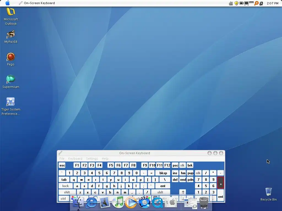Click the bksp key
This screenshot has width=282, height=211.
pyautogui.click(x=163, y=173)
